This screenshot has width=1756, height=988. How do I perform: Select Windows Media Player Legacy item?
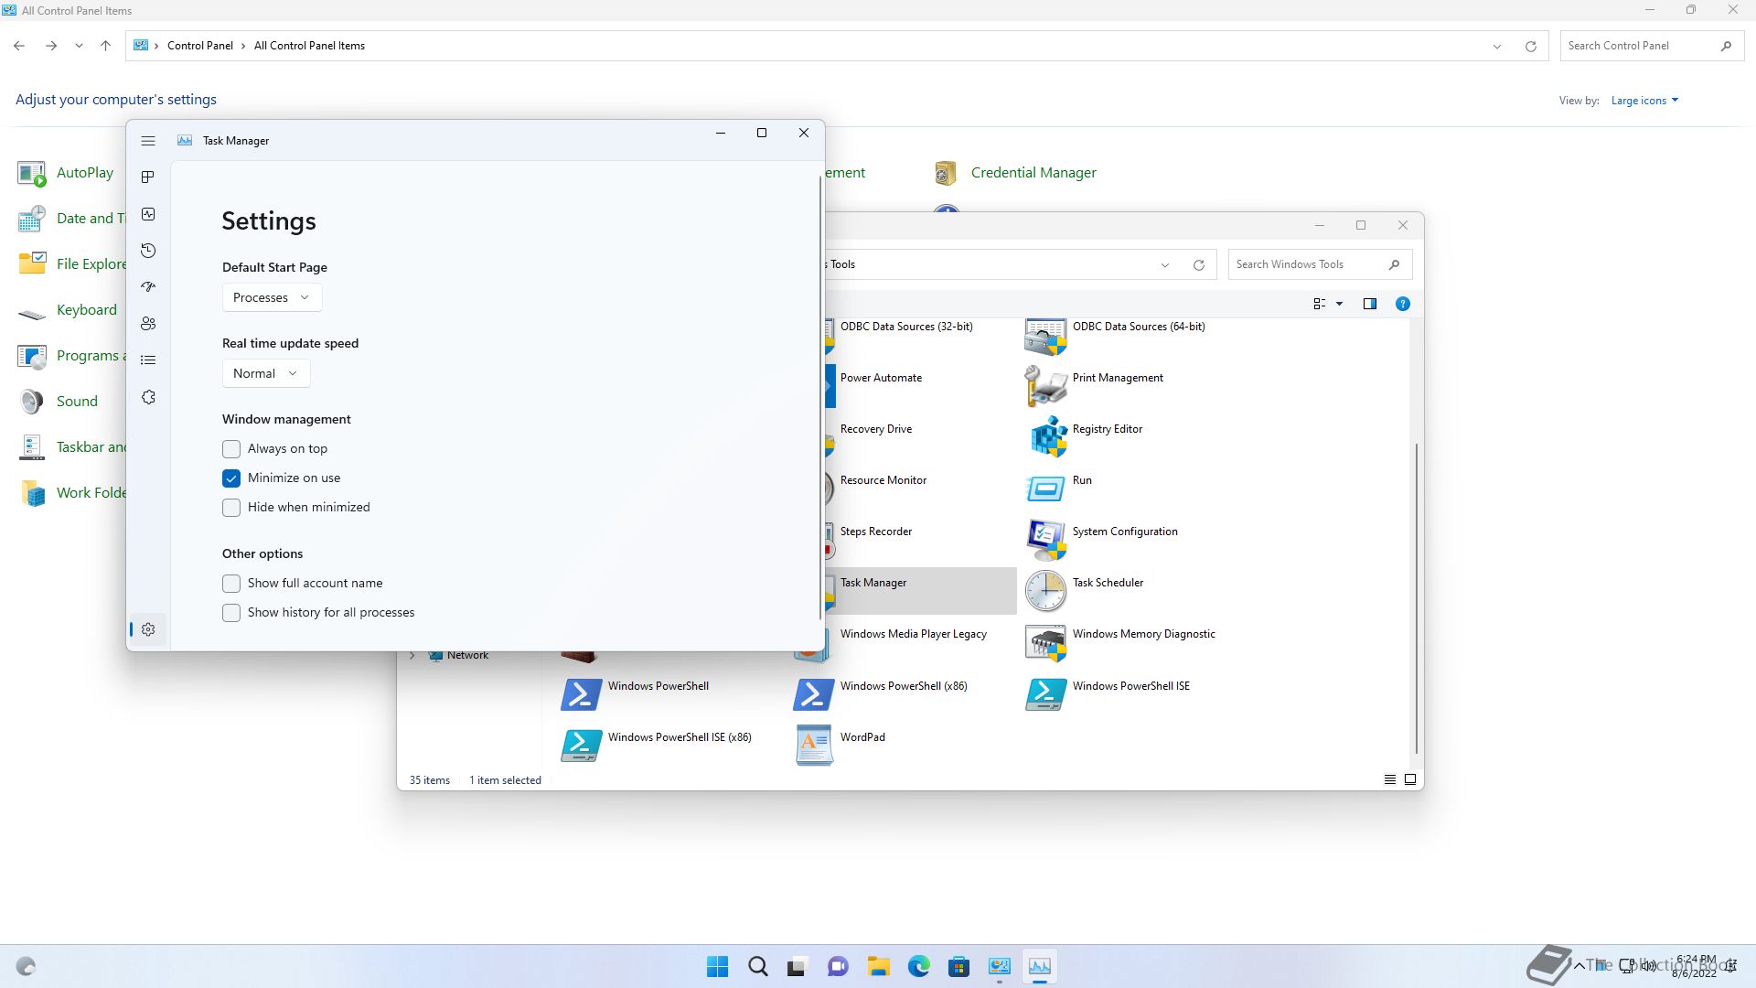913,634
